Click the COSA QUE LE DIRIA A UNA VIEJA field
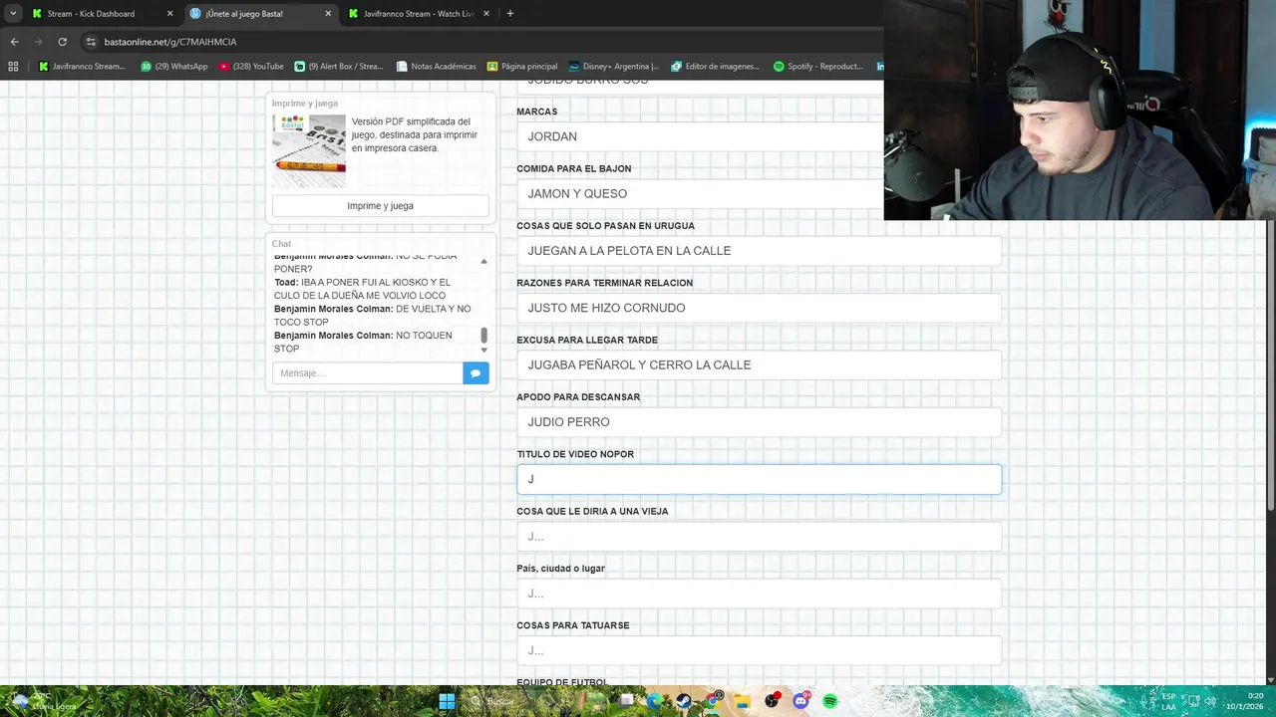 pos(759,536)
